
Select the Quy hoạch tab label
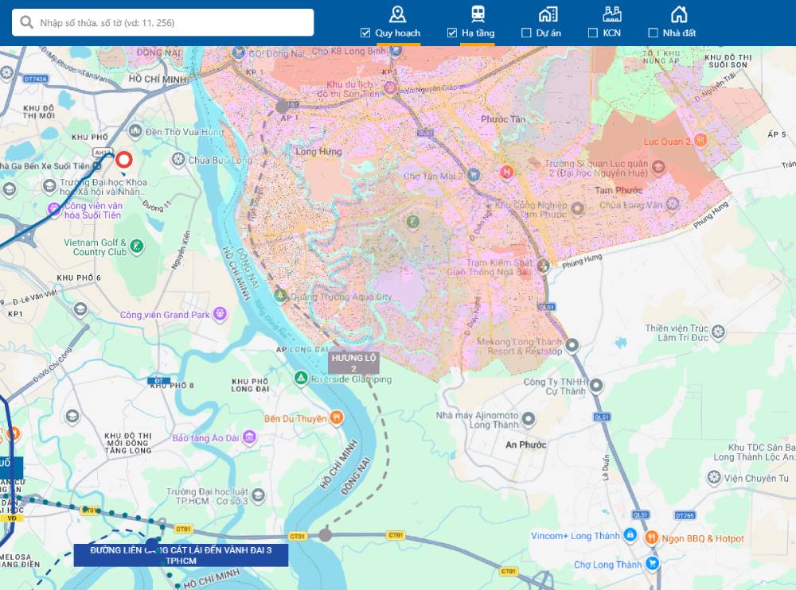pos(397,33)
